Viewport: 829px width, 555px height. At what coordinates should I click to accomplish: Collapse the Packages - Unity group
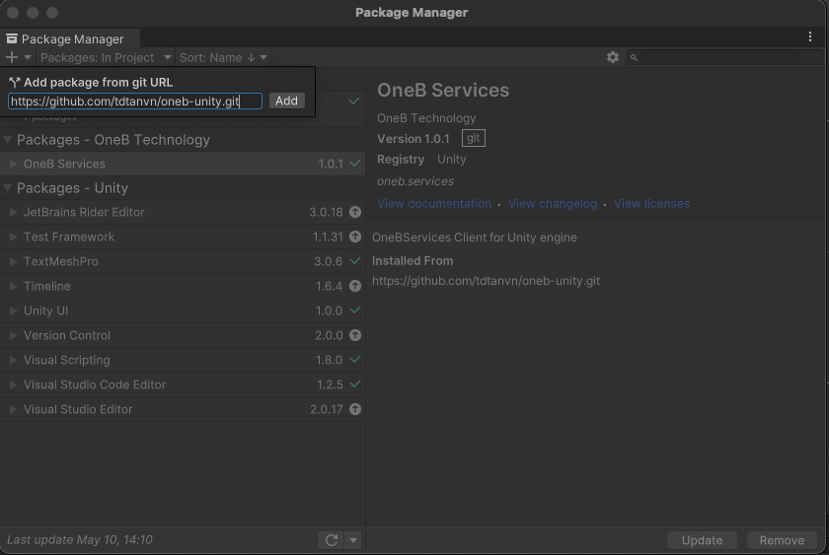point(8,187)
